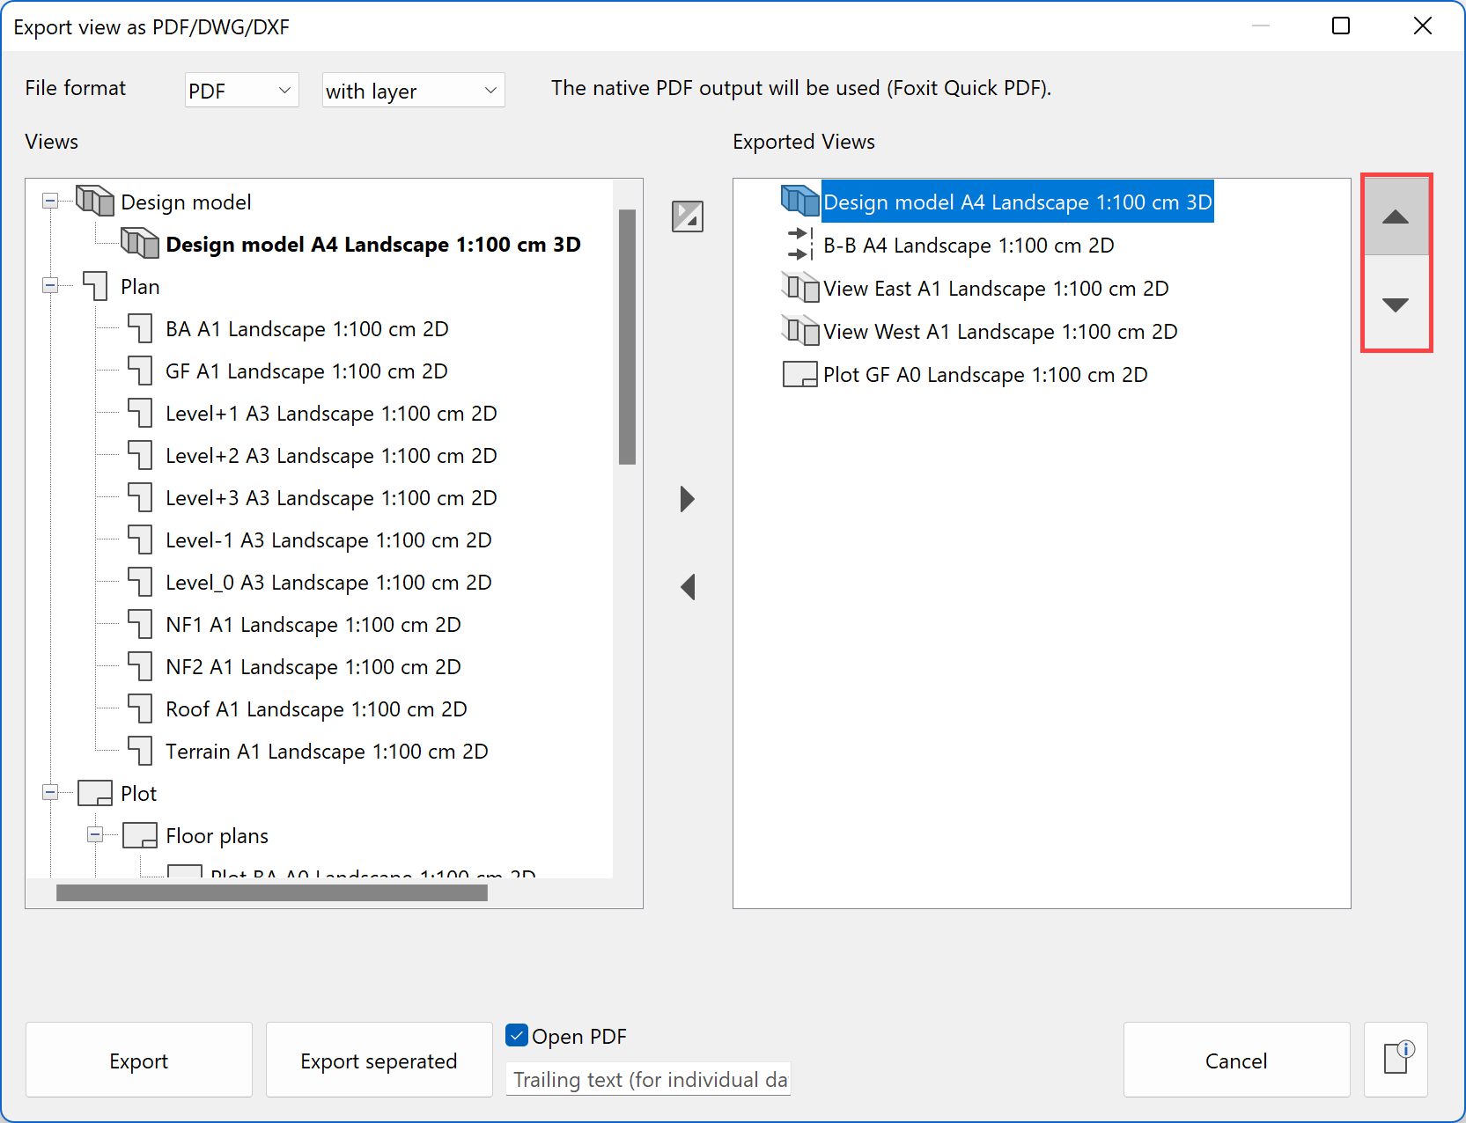1466x1123 pixels.
Task: Click the plot icon beside Plot GF A0
Action: (x=799, y=373)
